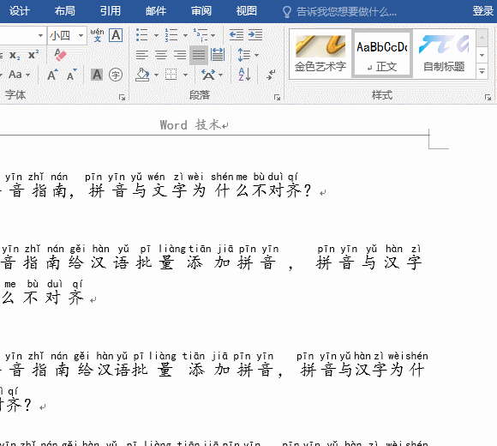
Task: Open the Asian layout tool
Action: click(x=208, y=75)
